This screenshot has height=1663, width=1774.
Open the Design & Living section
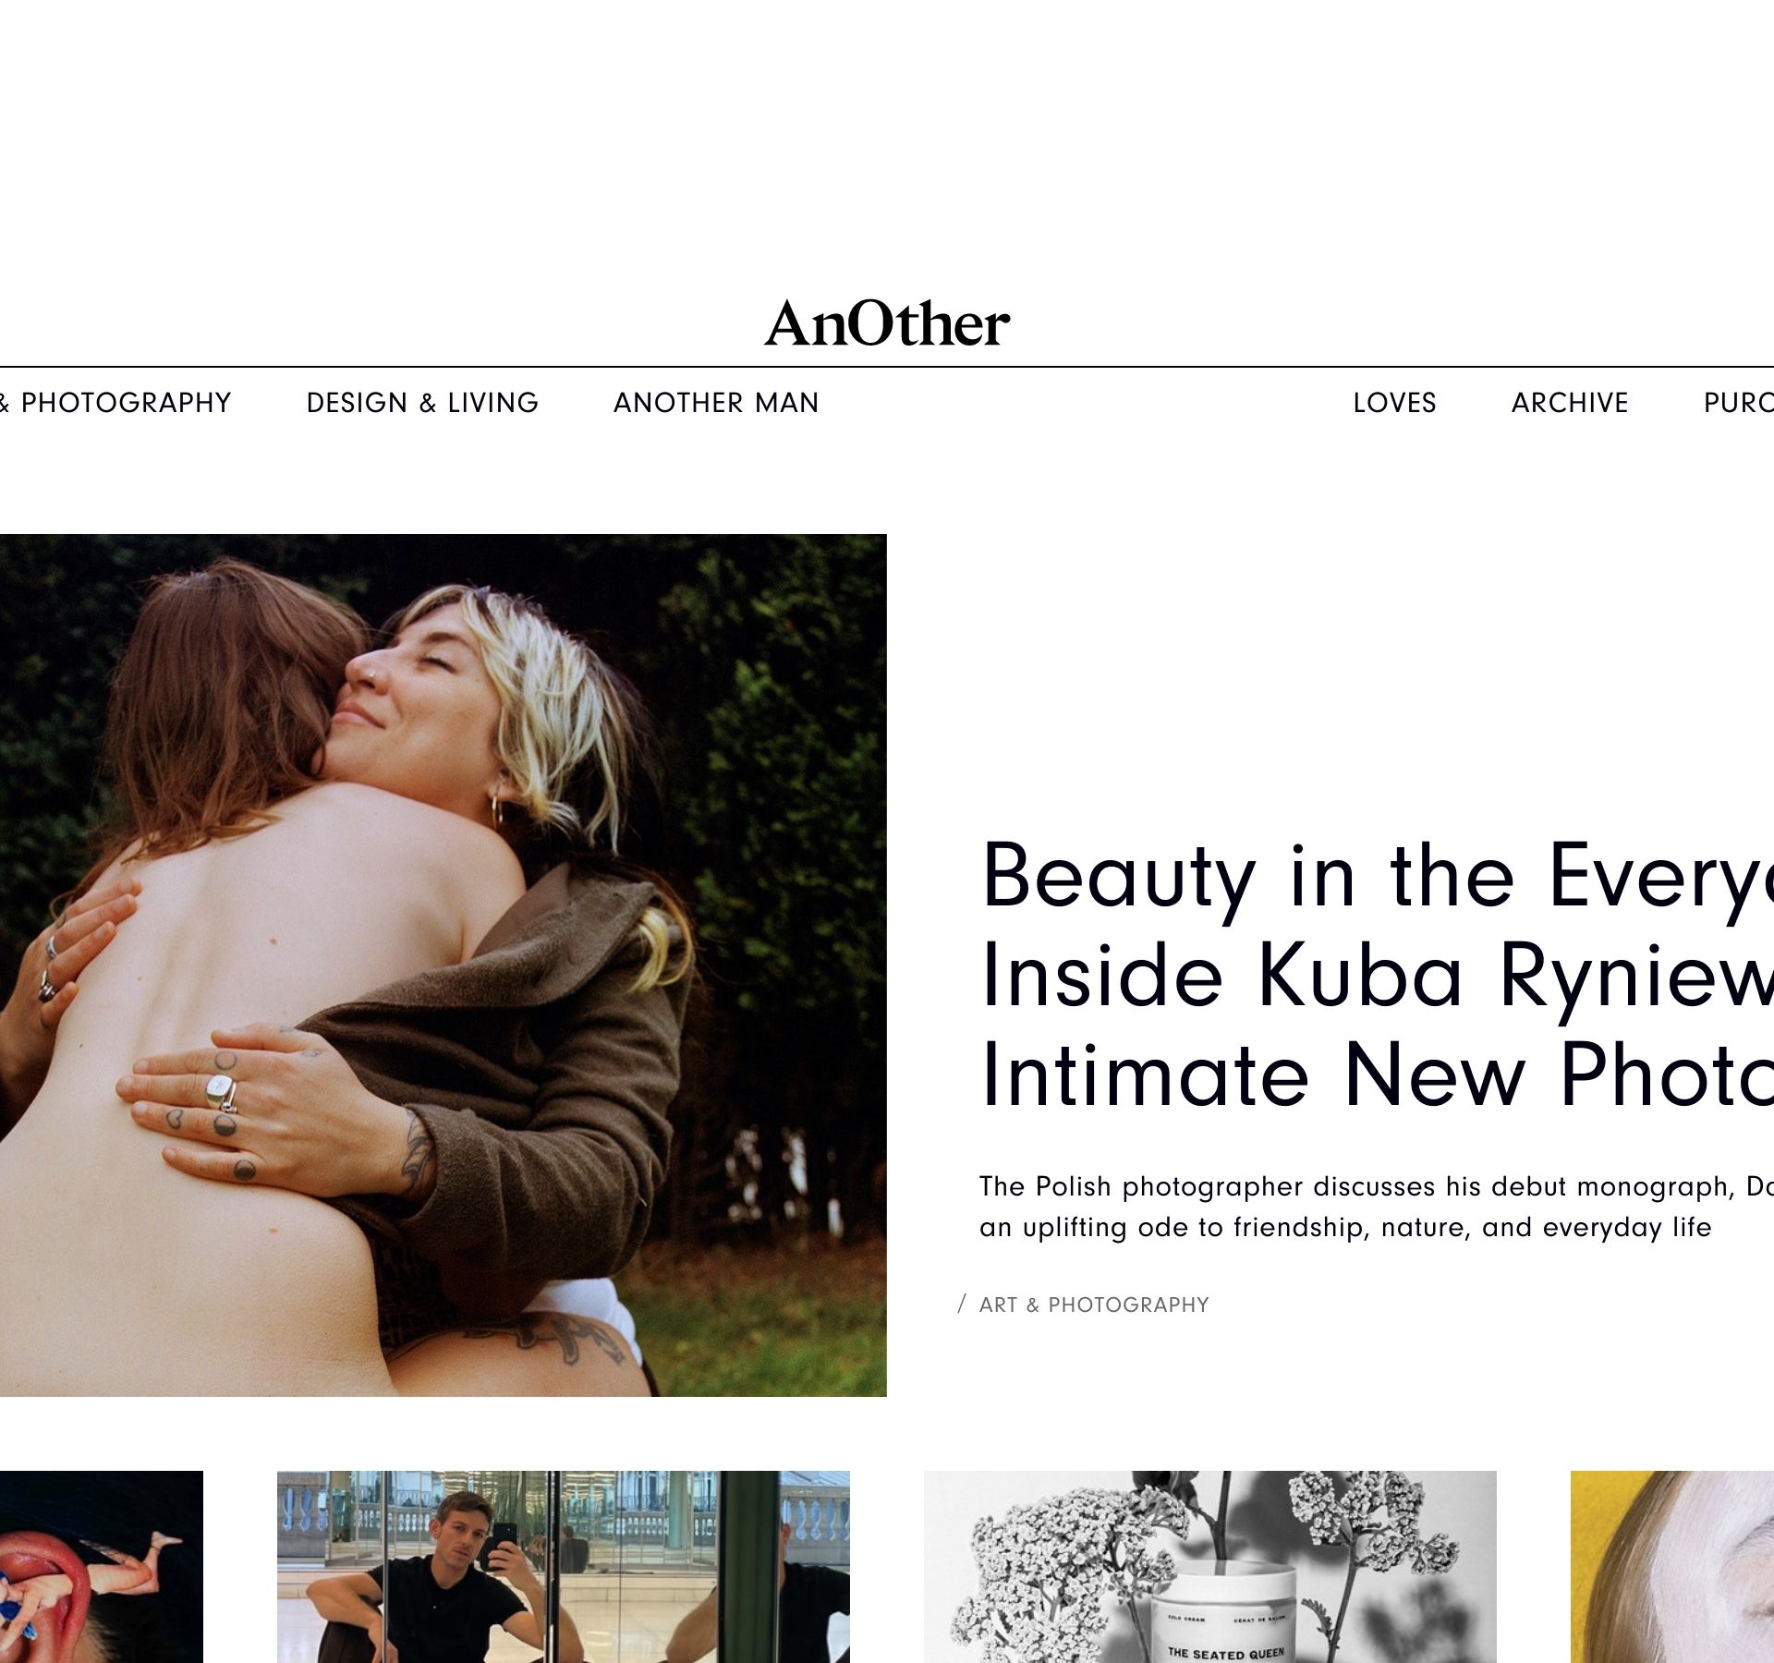click(x=422, y=403)
